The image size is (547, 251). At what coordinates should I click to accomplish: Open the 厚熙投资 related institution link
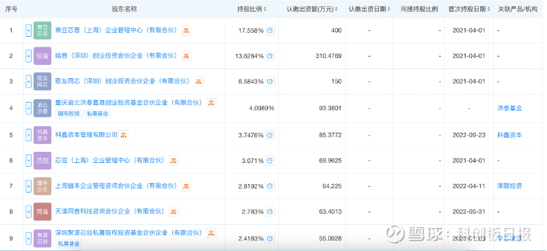pos(510,186)
